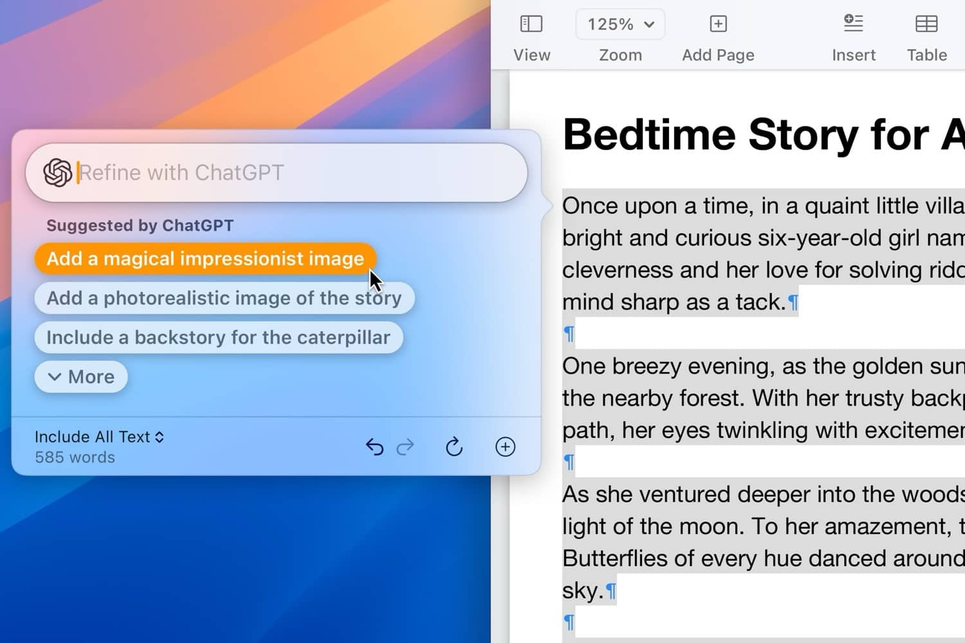The height and width of the screenshot is (643, 965).
Task: Click the text 'Once upon a time'
Action: click(655, 206)
